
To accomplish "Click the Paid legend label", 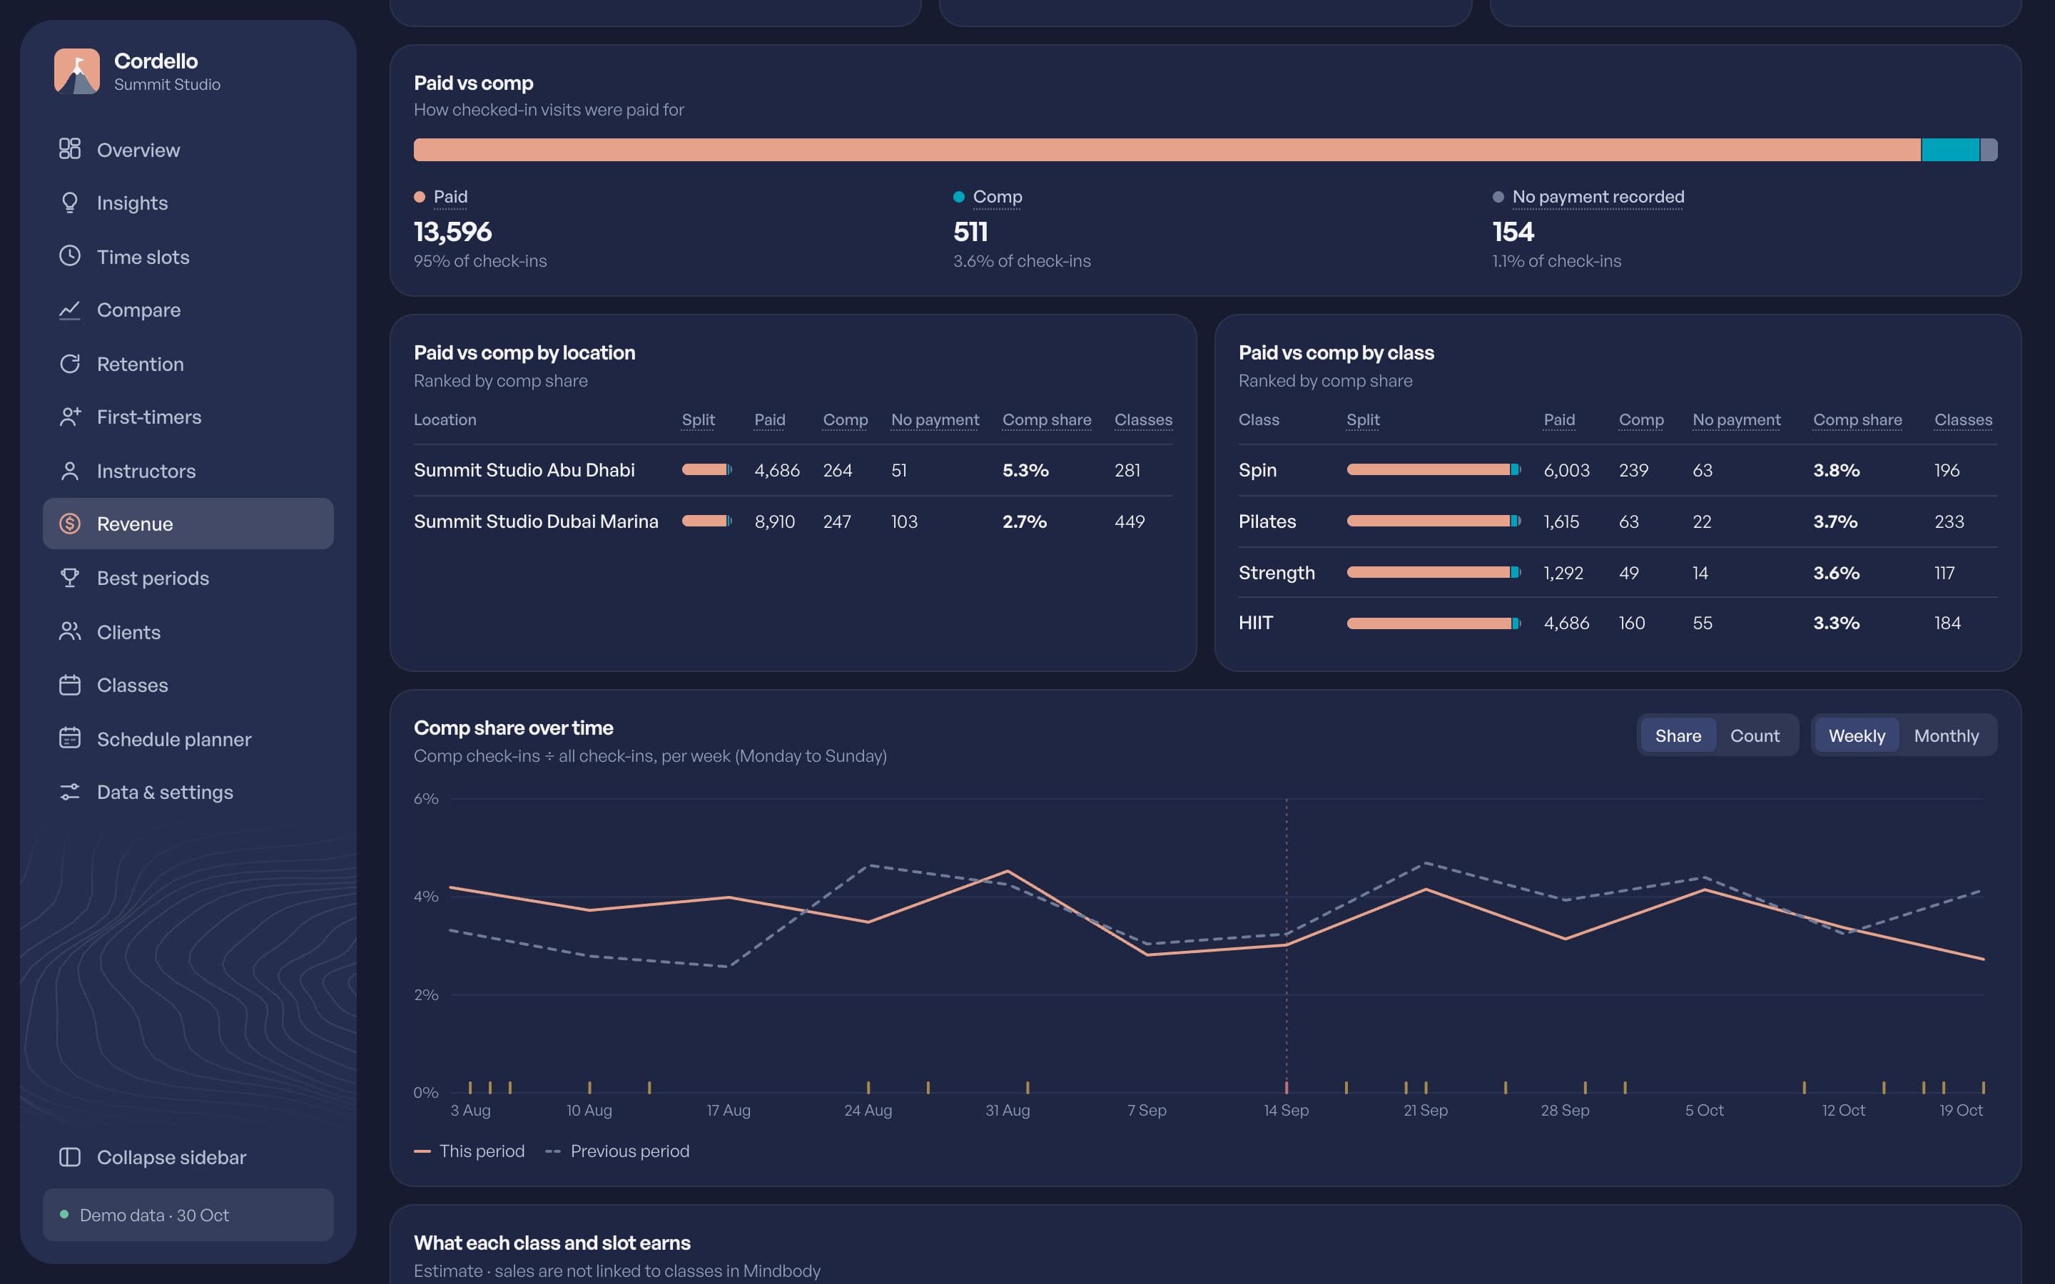I will (x=450, y=197).
